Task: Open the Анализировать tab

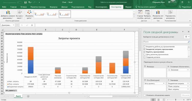Action: 102,7
